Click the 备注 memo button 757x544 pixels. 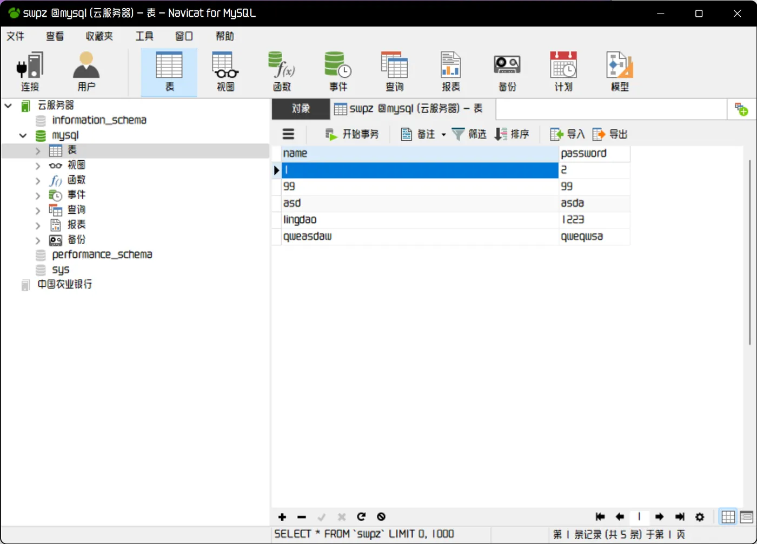[418, 134]
